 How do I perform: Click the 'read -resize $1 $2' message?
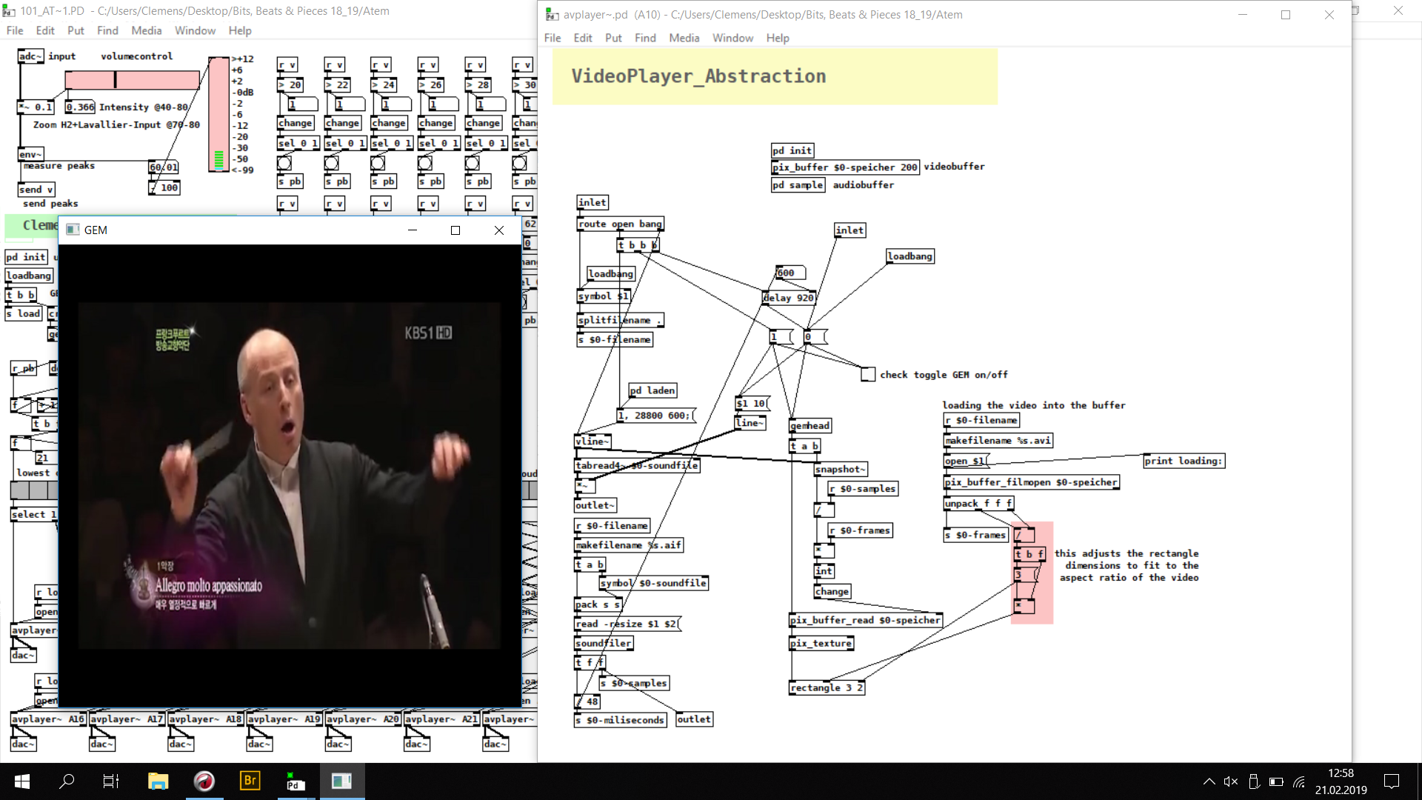click(x=627, y=624)
